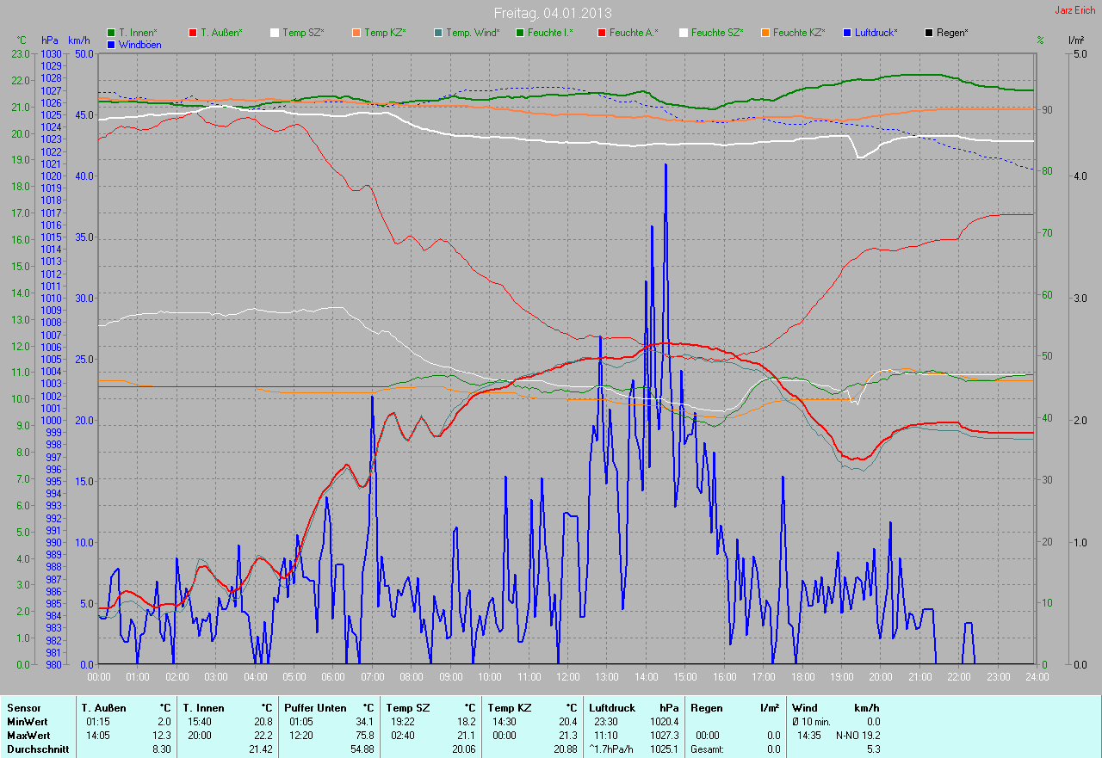Click the wind average value 5.3
This screenshot has width=1102, height=758.
point(873,749)
